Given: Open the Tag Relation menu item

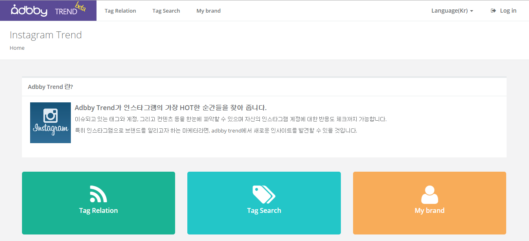Looking at the screenshot, I should pyautogui.click(x=120, y=11).
